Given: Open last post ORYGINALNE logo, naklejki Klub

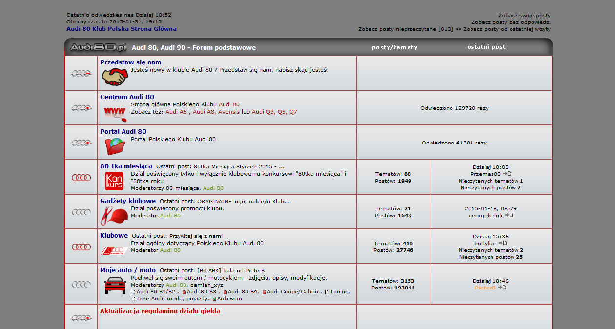Looking at the screenshot, I should point(244,201).
